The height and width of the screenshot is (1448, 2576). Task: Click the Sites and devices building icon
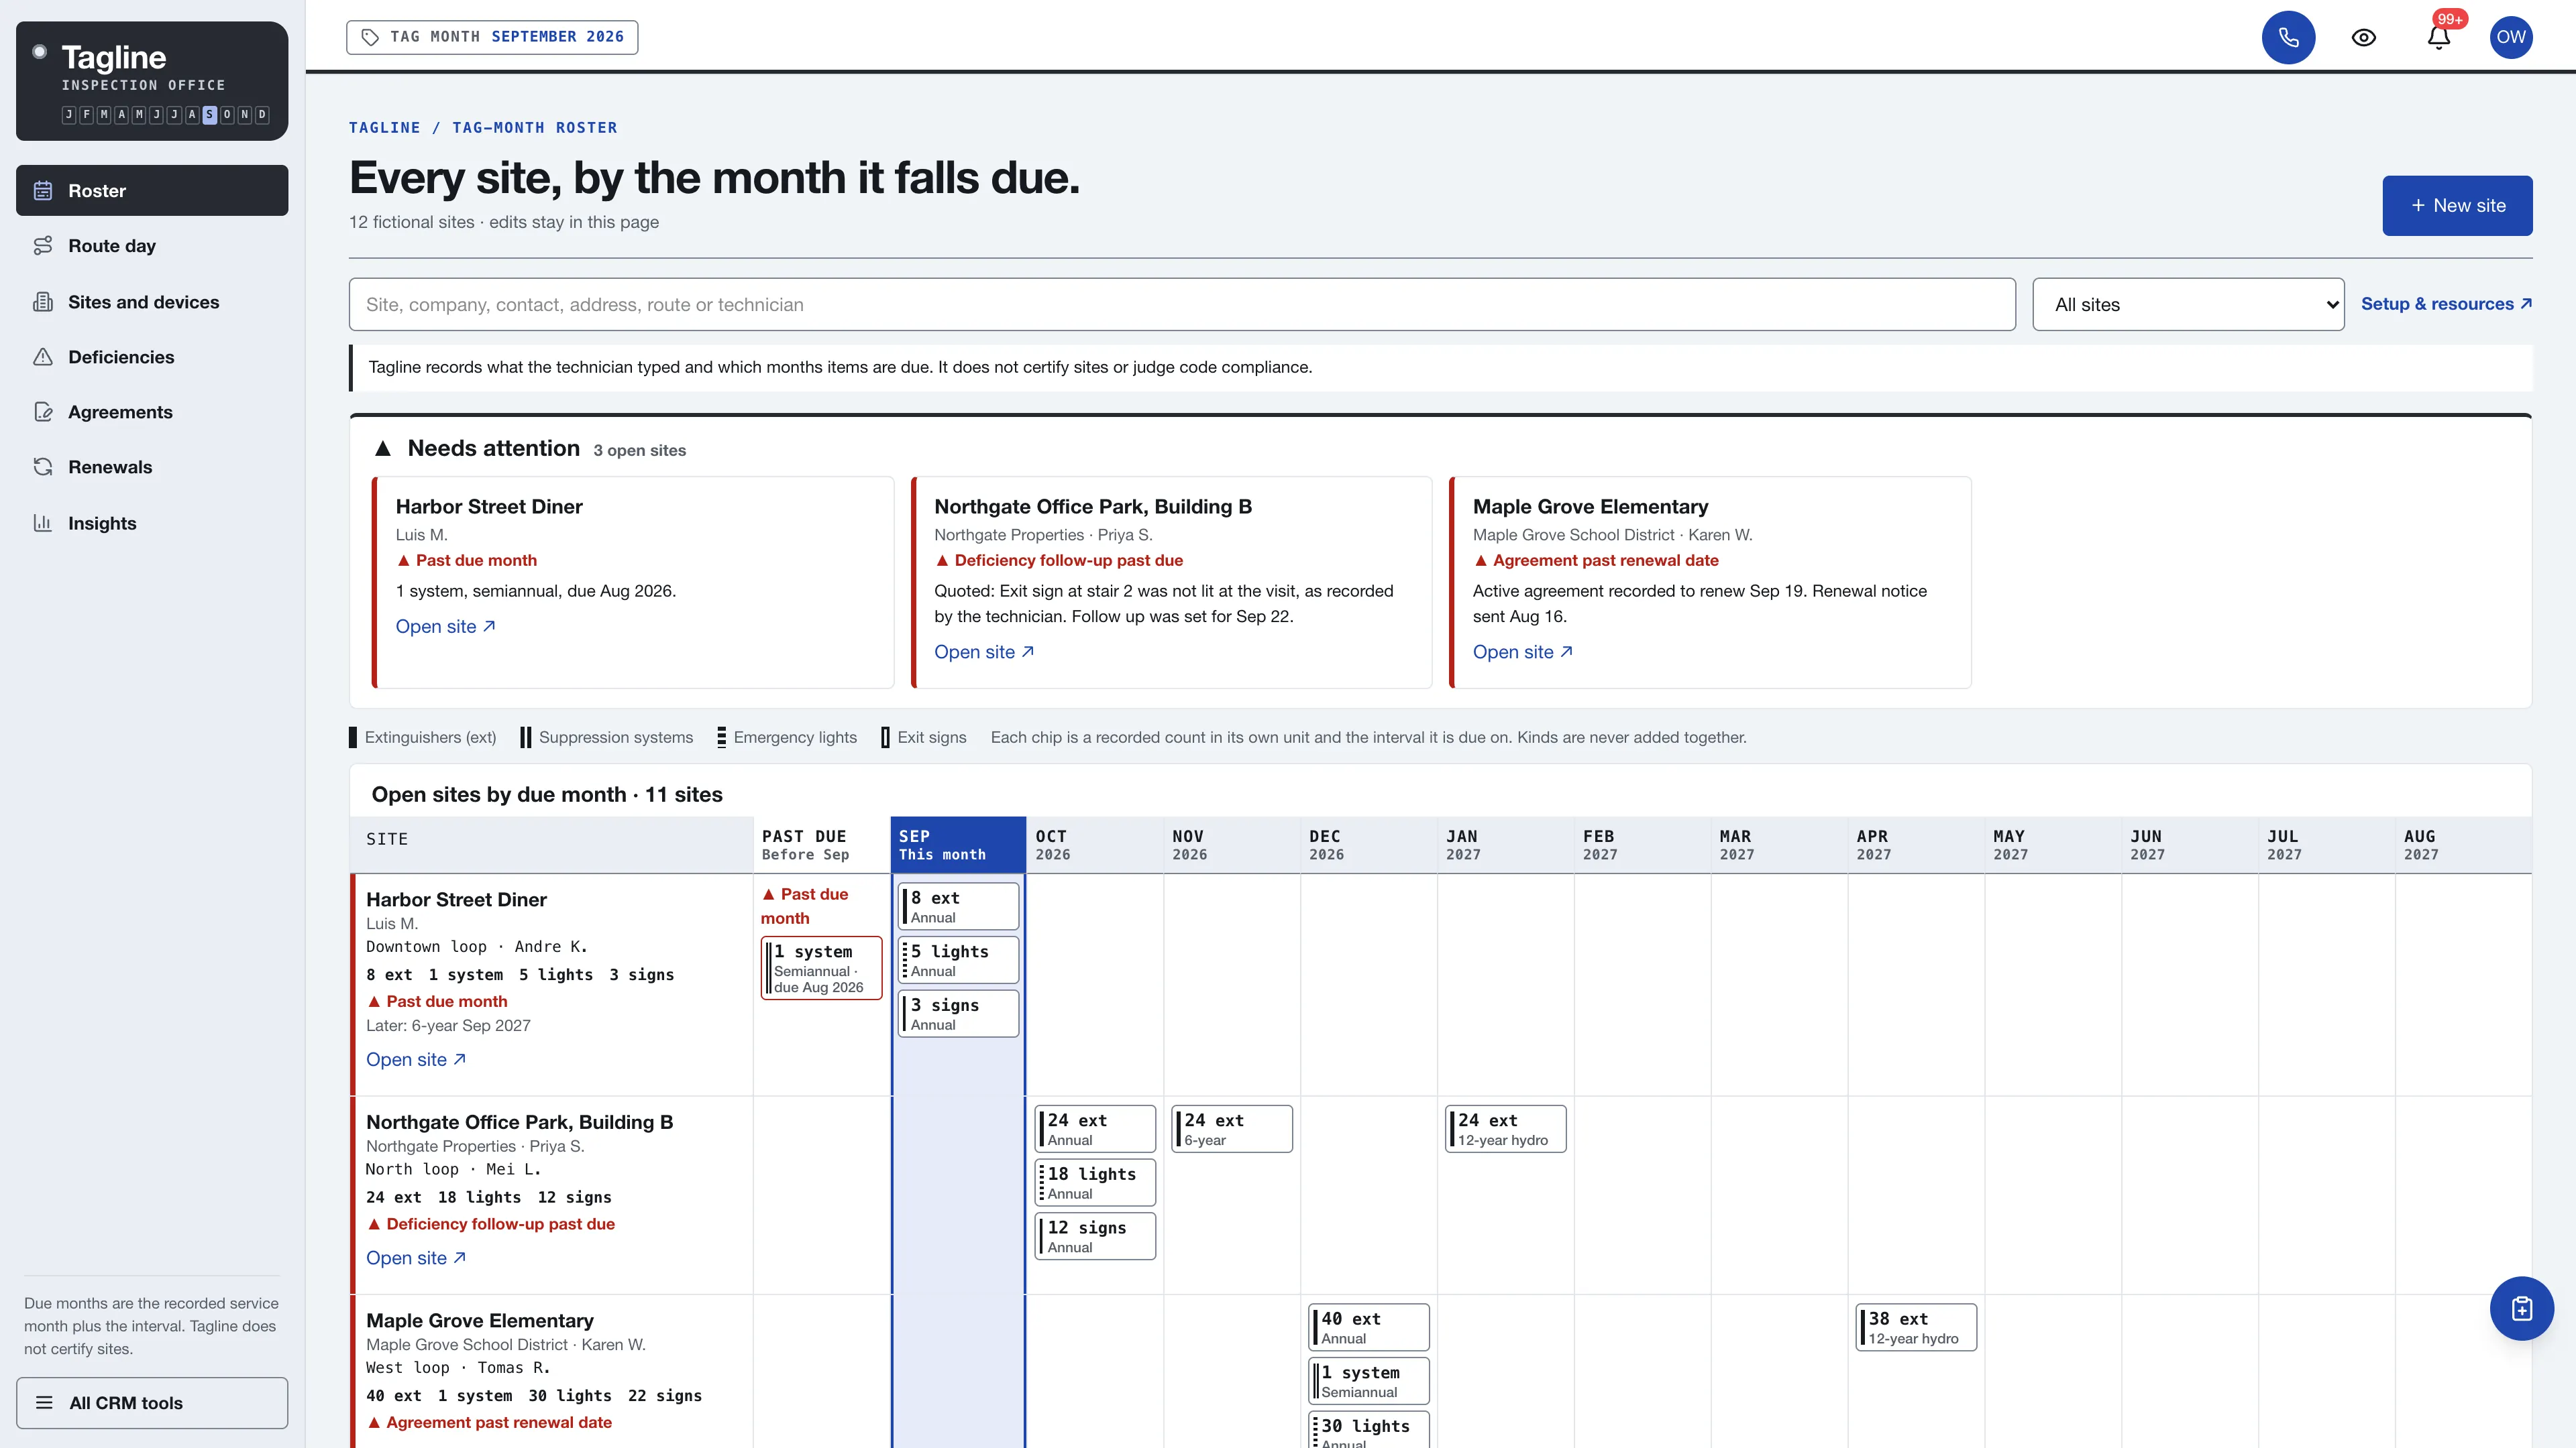[43, 302]
